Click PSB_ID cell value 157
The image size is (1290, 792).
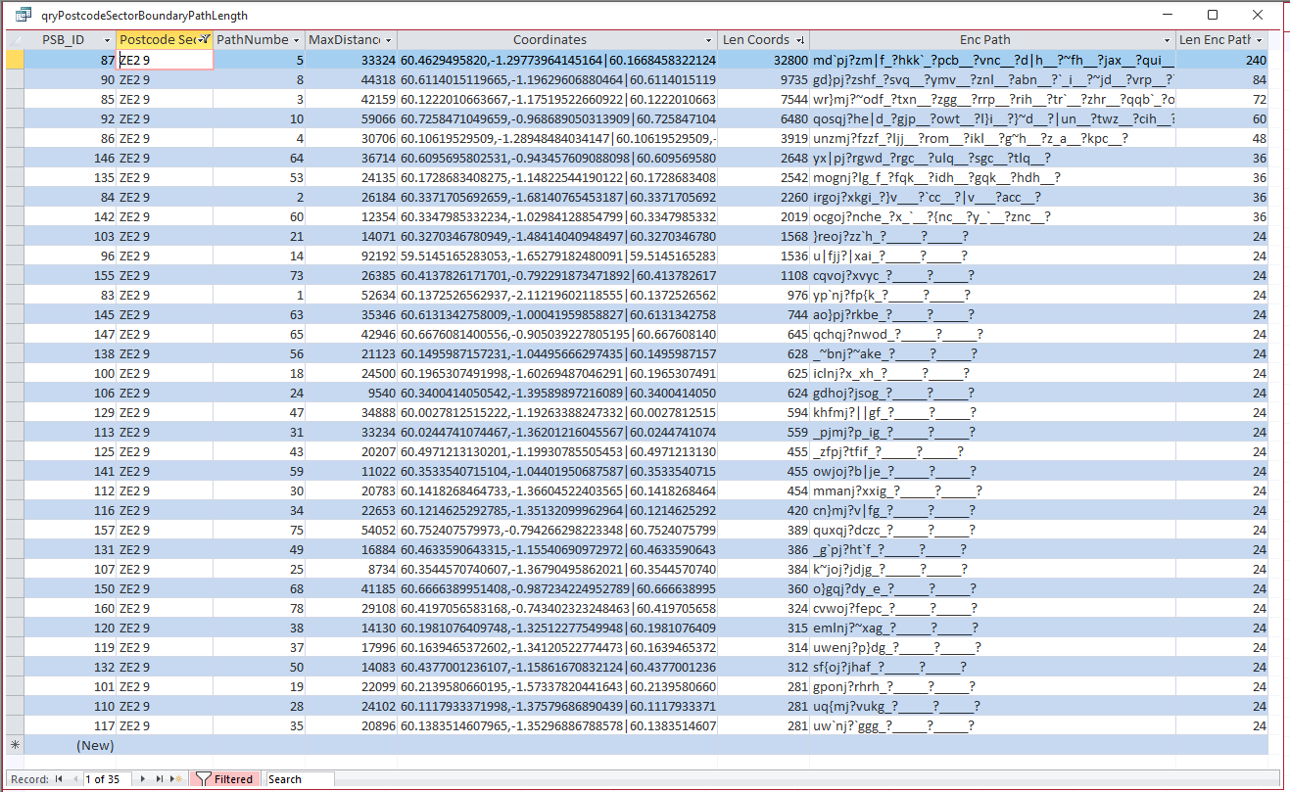click(x=70, y=530)
